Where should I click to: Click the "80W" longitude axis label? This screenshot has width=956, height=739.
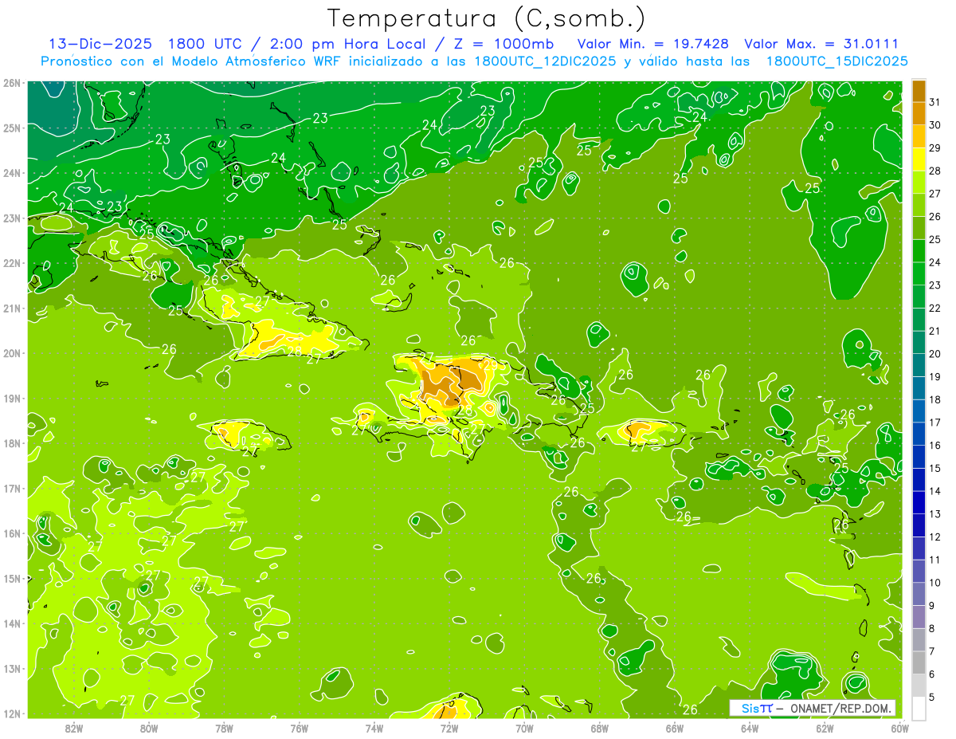coord(149,728)
